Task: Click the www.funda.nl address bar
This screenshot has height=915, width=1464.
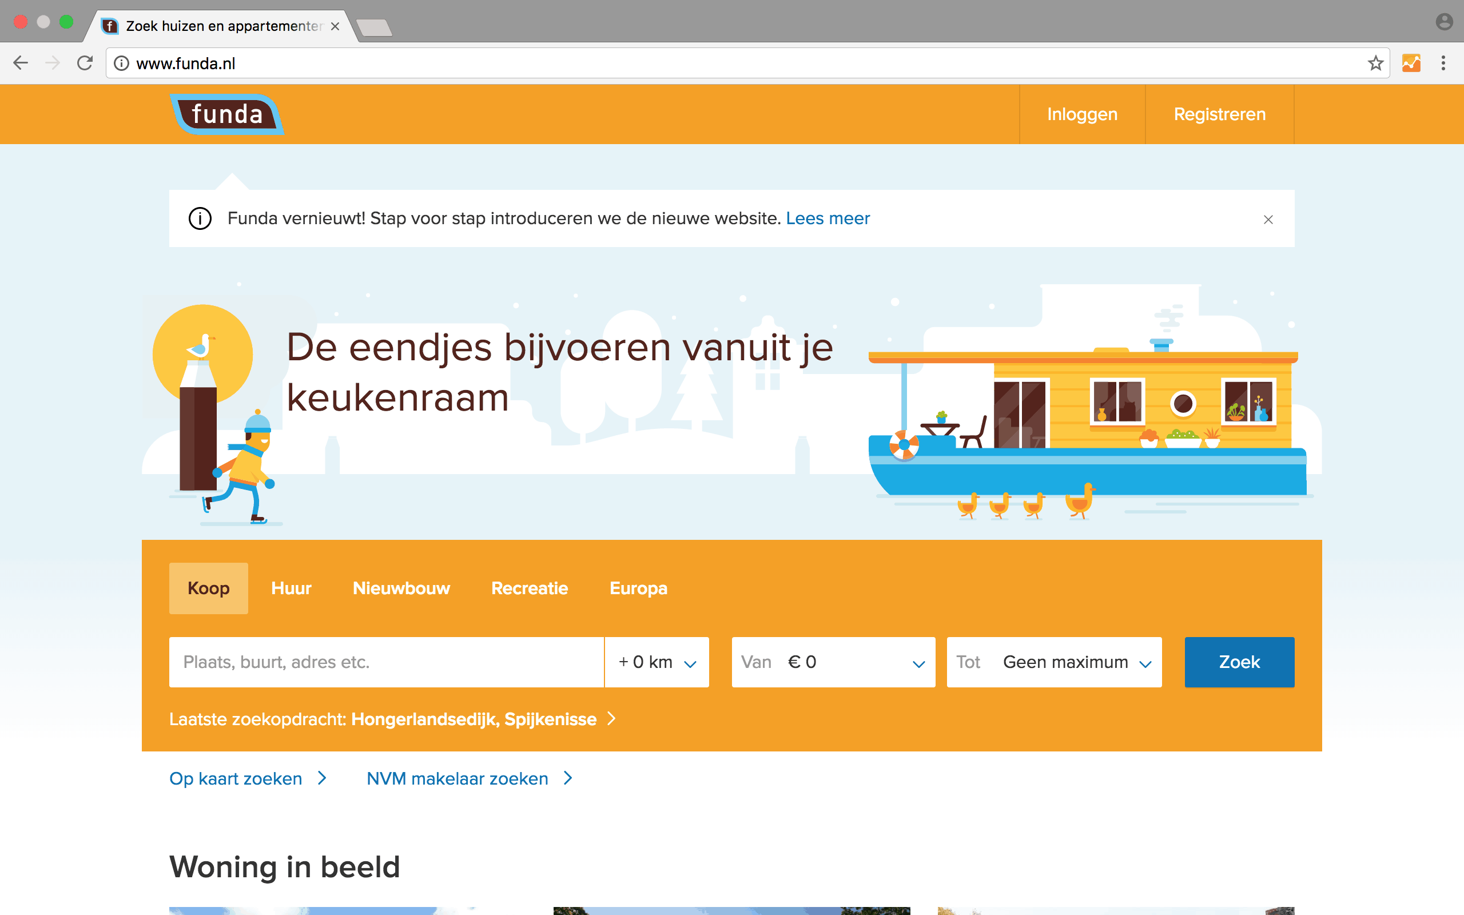Action: [x=747, y=63]
